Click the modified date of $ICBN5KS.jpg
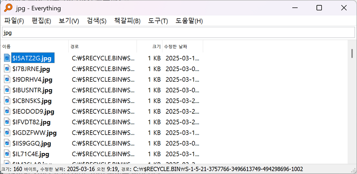357x174 pixels. tap(183, 101)
